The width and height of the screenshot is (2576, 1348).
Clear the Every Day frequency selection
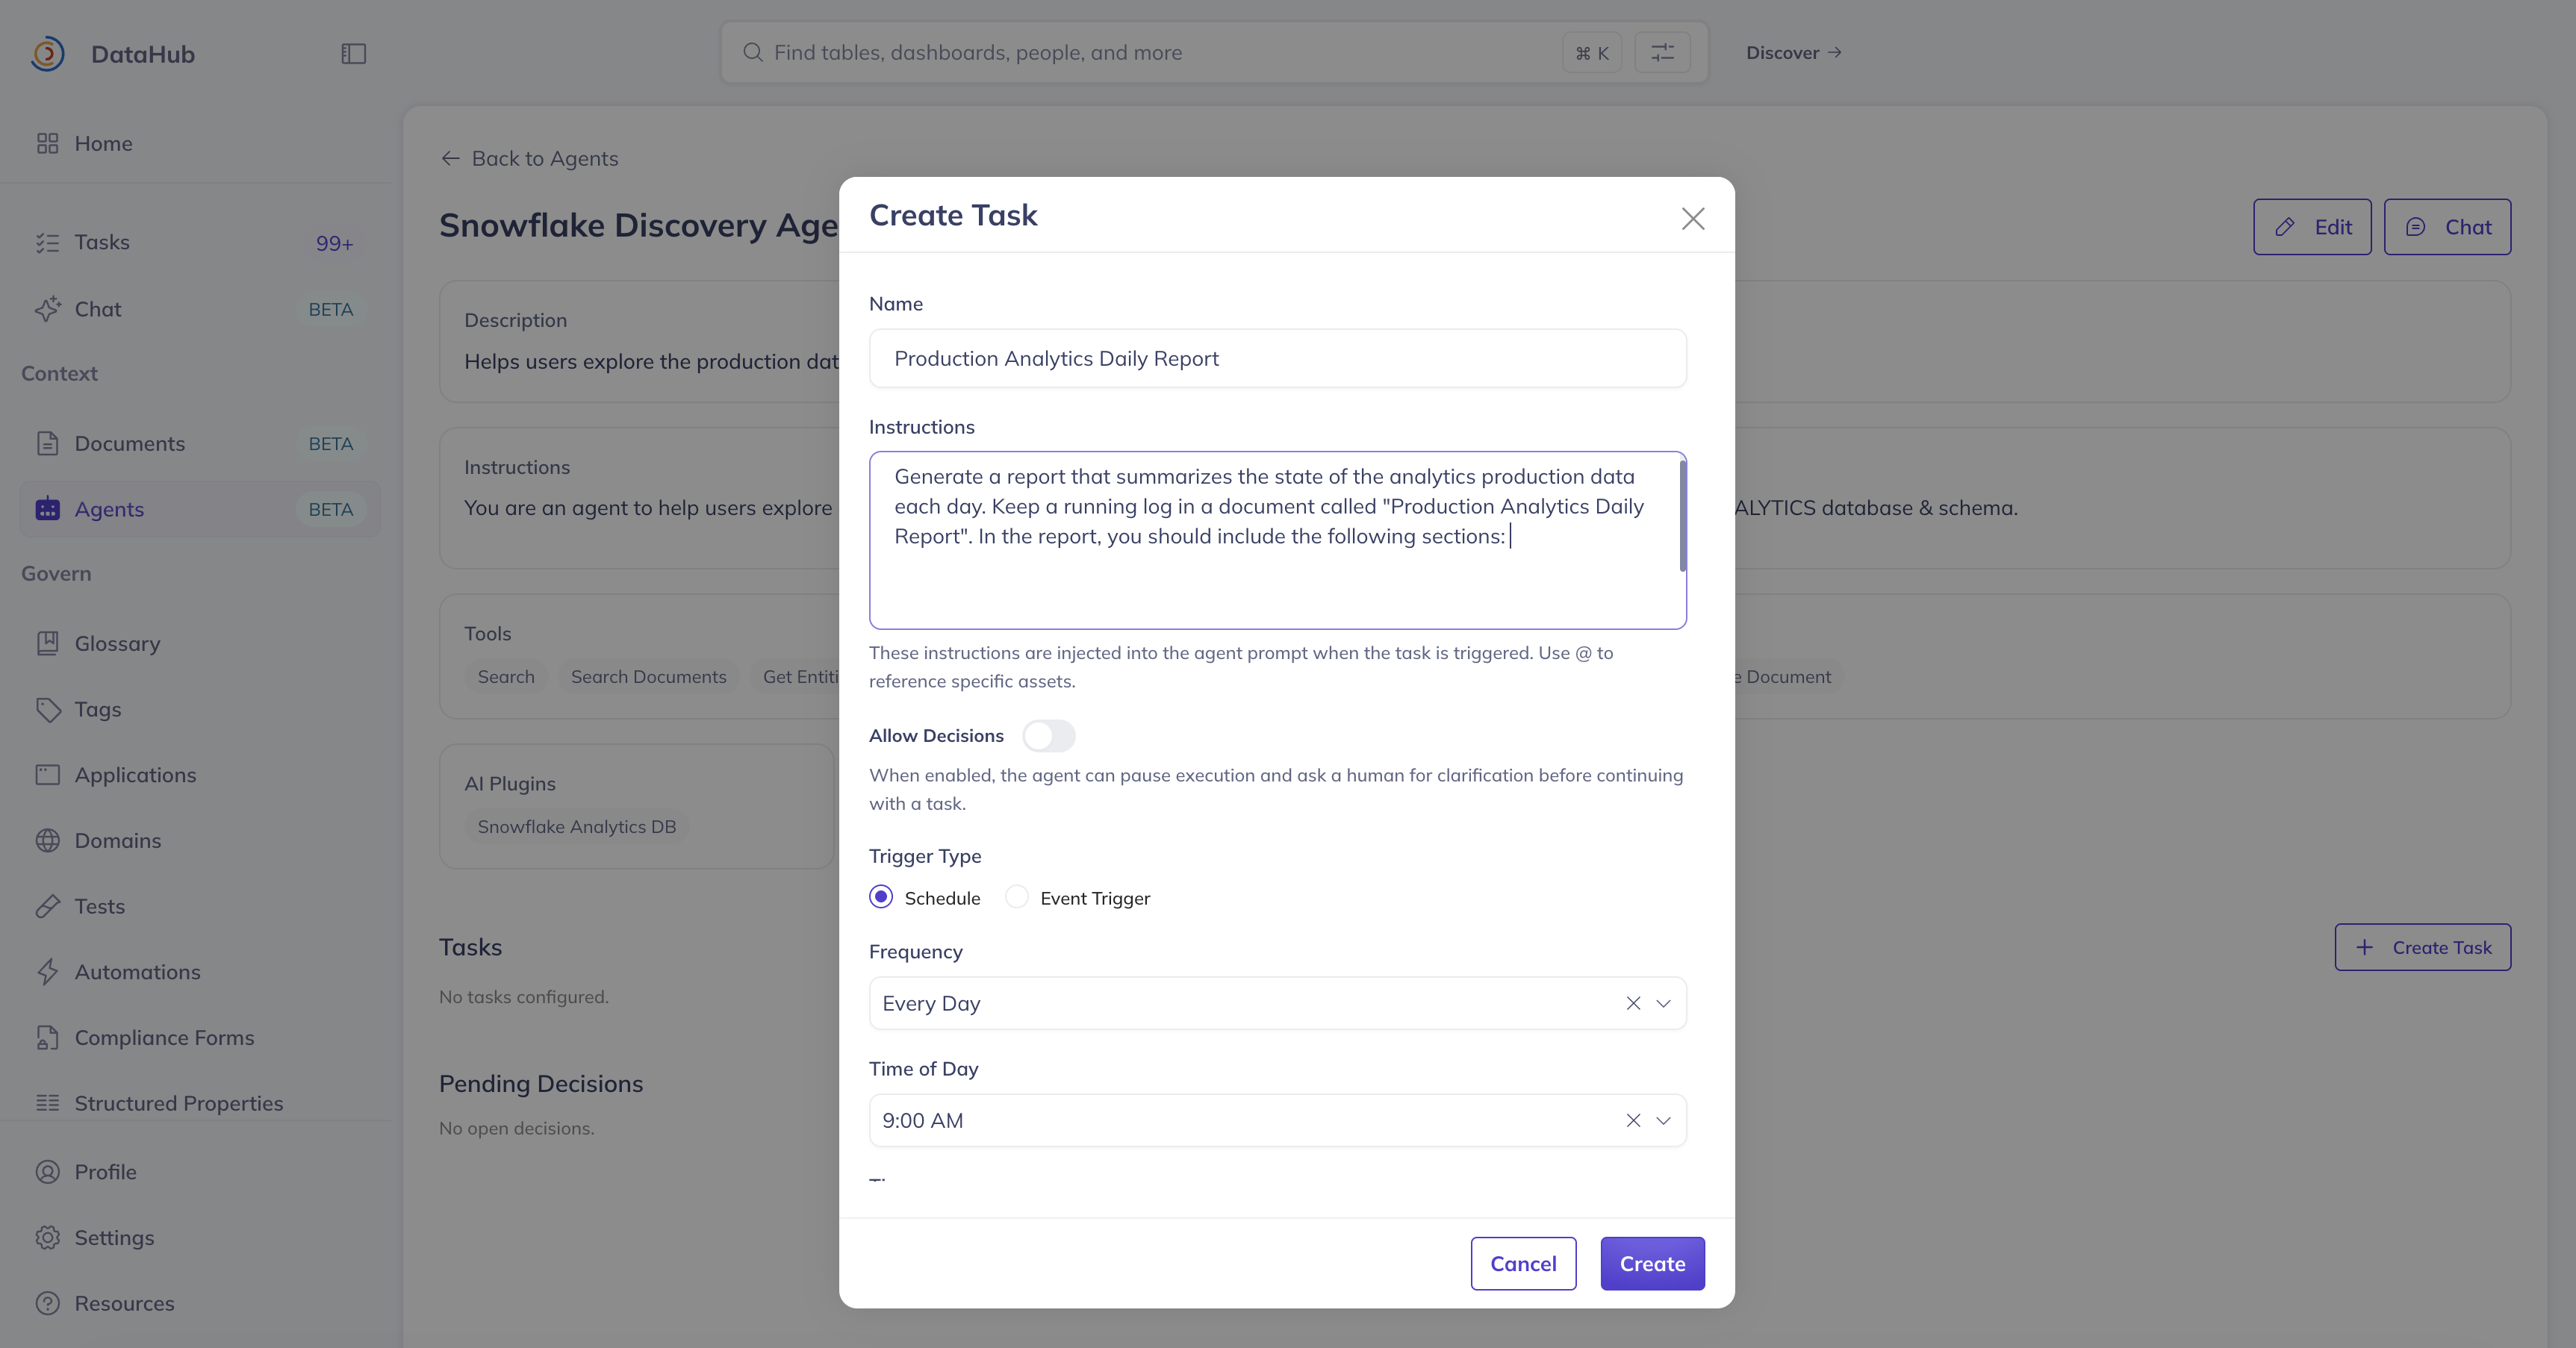tap(1633, 1003)
